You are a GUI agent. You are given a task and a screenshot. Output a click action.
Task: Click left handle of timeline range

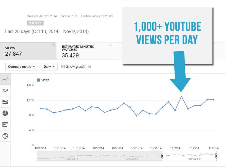click(x=163, y=156)
